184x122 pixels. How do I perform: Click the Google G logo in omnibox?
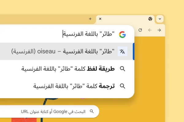pyautogui.click(x=122, y=34)
